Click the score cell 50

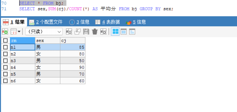coord(73,61)
